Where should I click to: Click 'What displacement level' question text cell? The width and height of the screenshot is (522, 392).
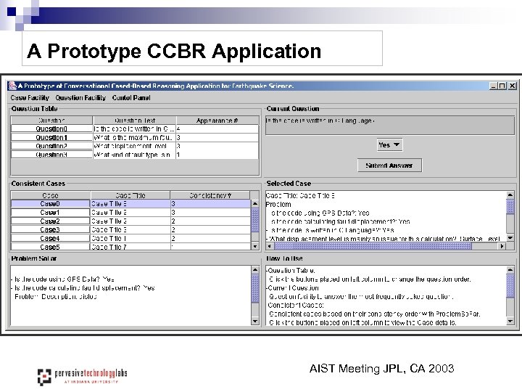click(x=134, y=146)
